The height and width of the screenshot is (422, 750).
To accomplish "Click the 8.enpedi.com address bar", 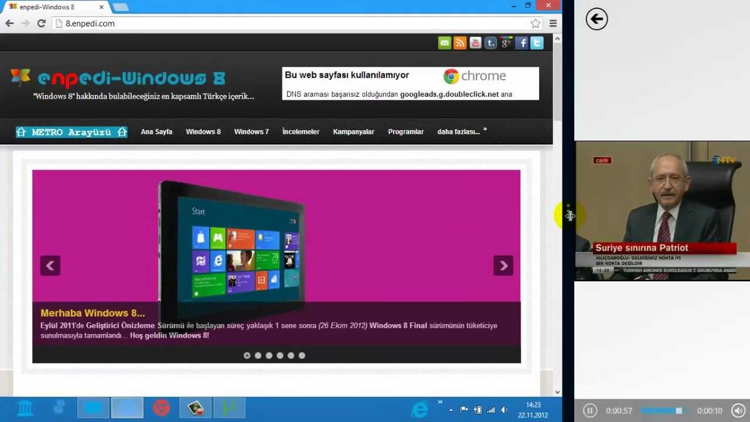I will (293, 23).
